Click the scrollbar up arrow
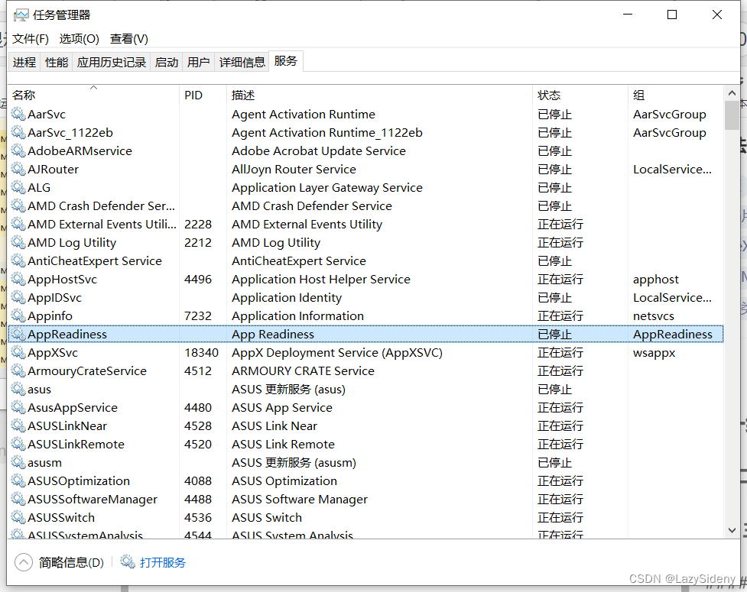Screen dimensions: 747x592 [x=732, y=93]
